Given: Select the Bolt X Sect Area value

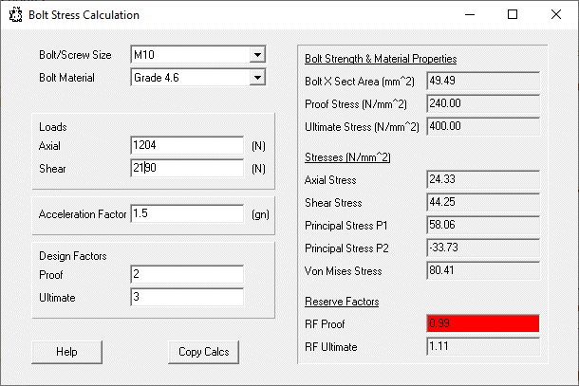Looking at the screenshot, I should pos(483,81).
